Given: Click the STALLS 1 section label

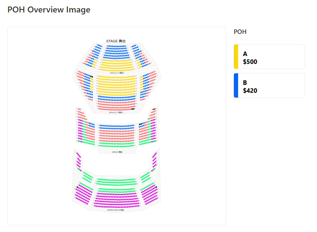Looking at the screenshot, I should (x=117, y=73).
